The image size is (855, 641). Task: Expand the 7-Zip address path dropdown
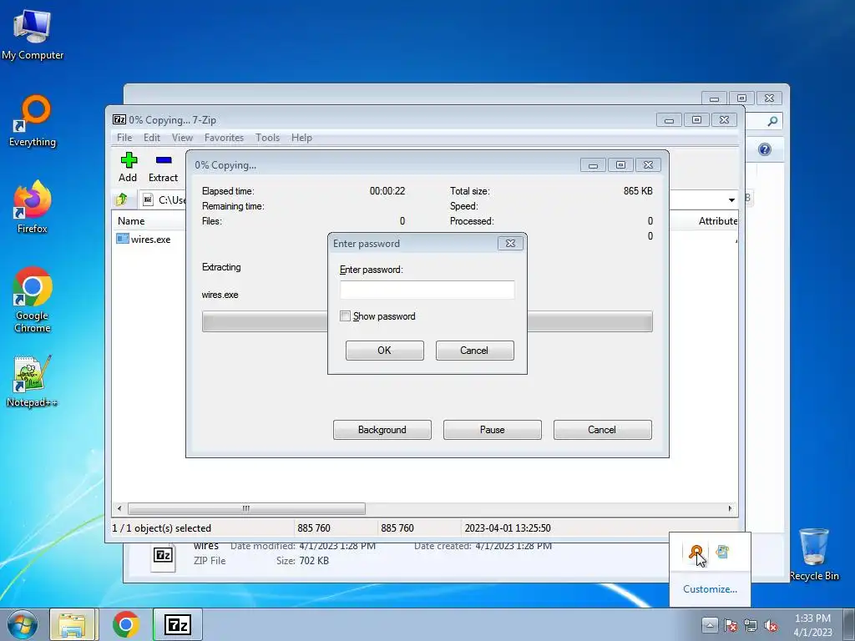731,200
